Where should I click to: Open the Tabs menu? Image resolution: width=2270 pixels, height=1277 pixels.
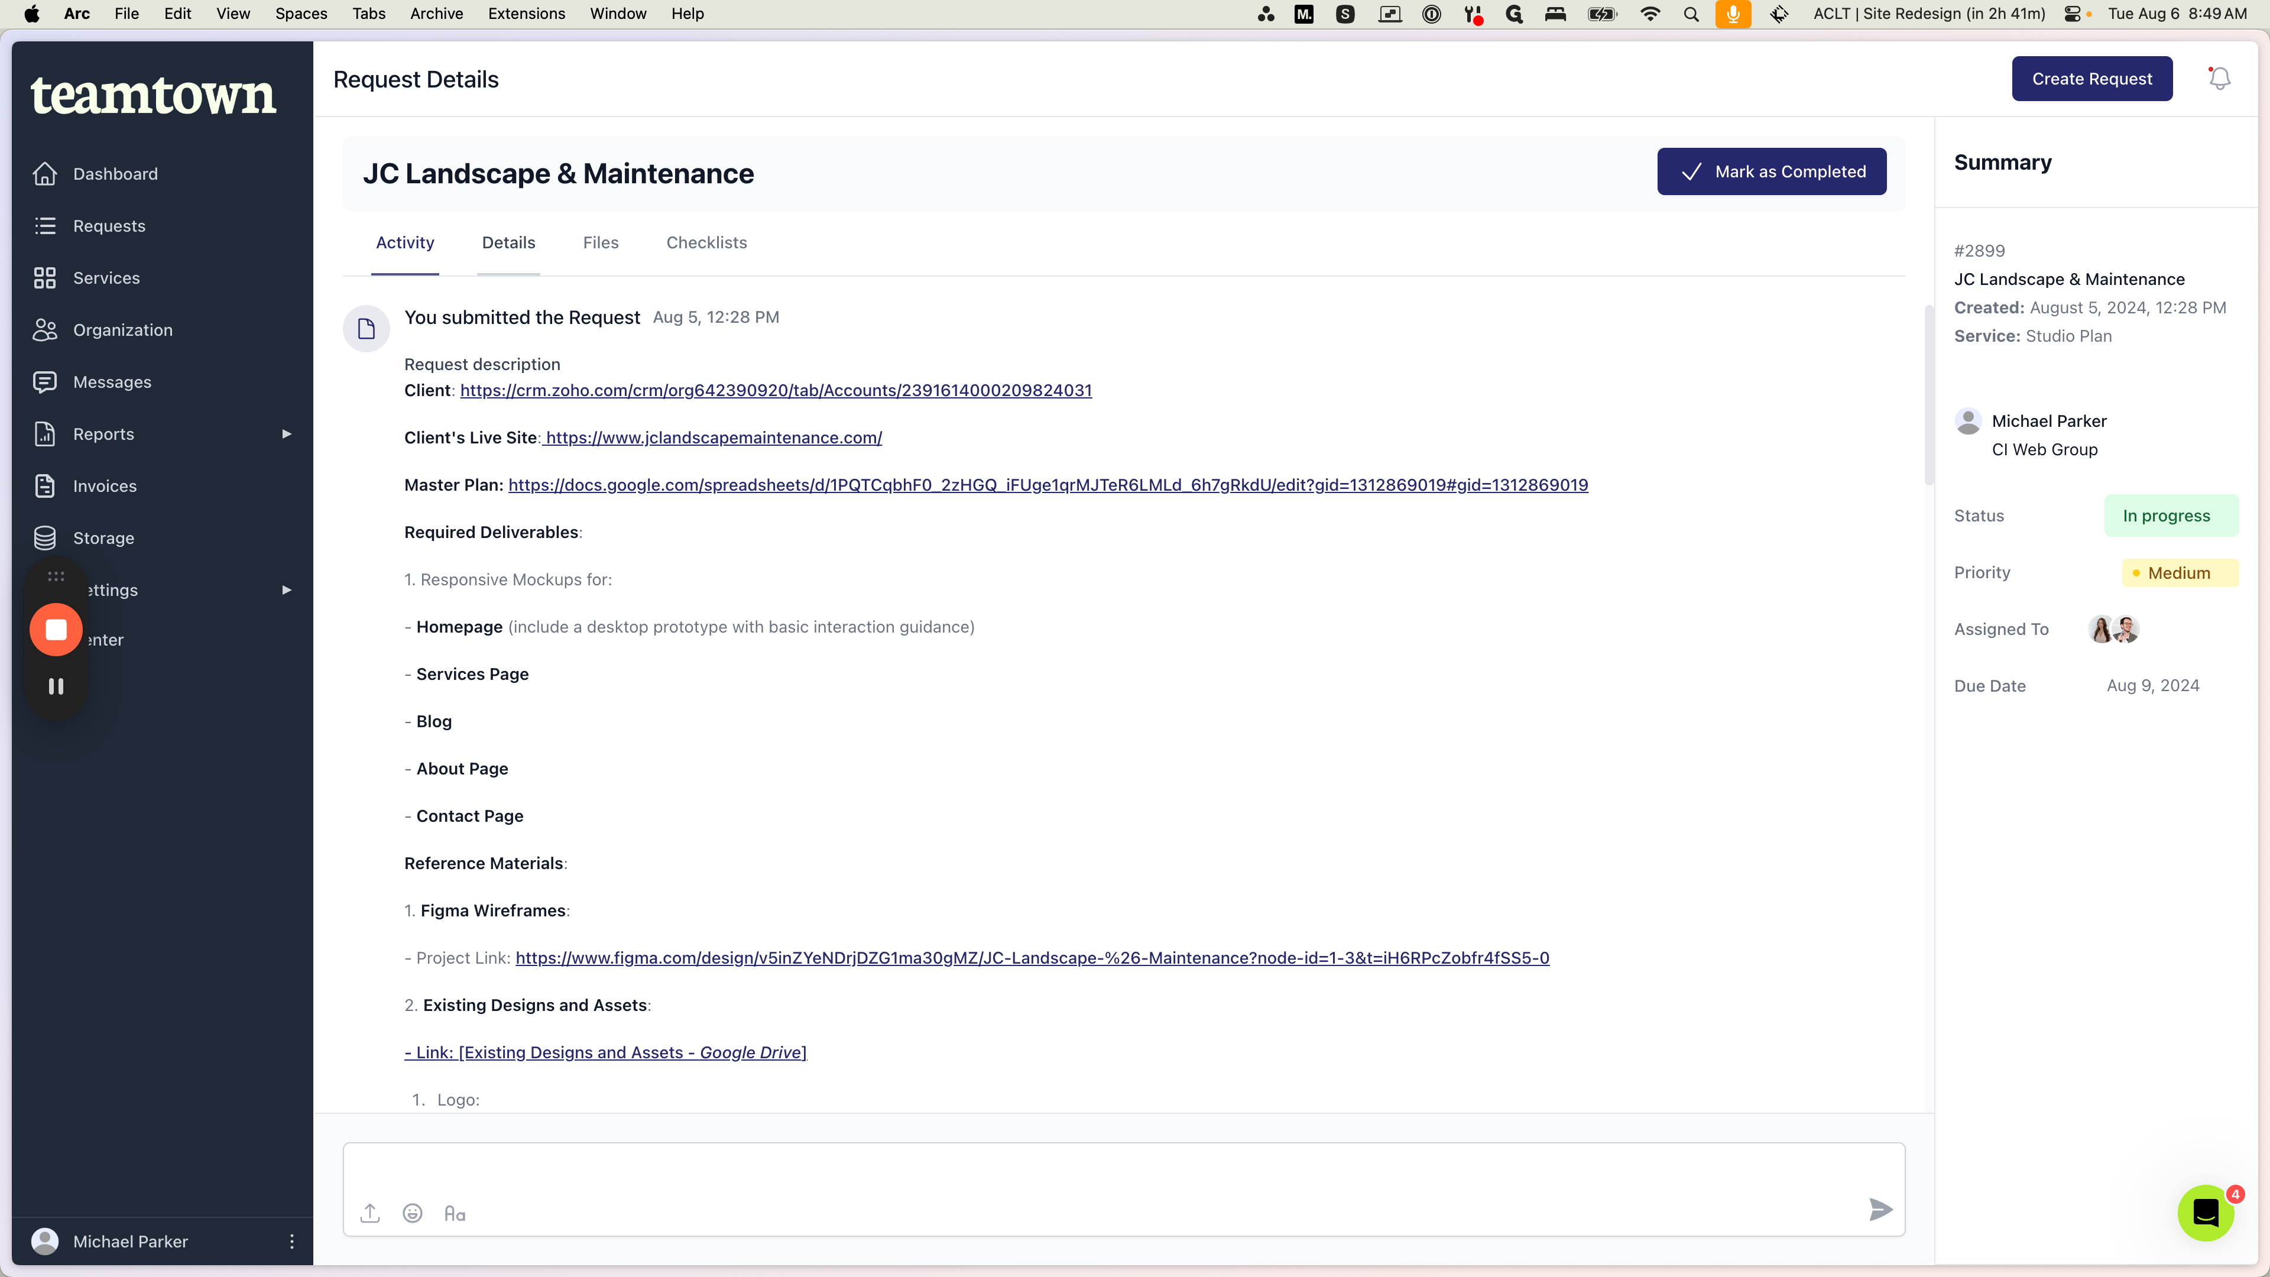(x=368, y=13)
